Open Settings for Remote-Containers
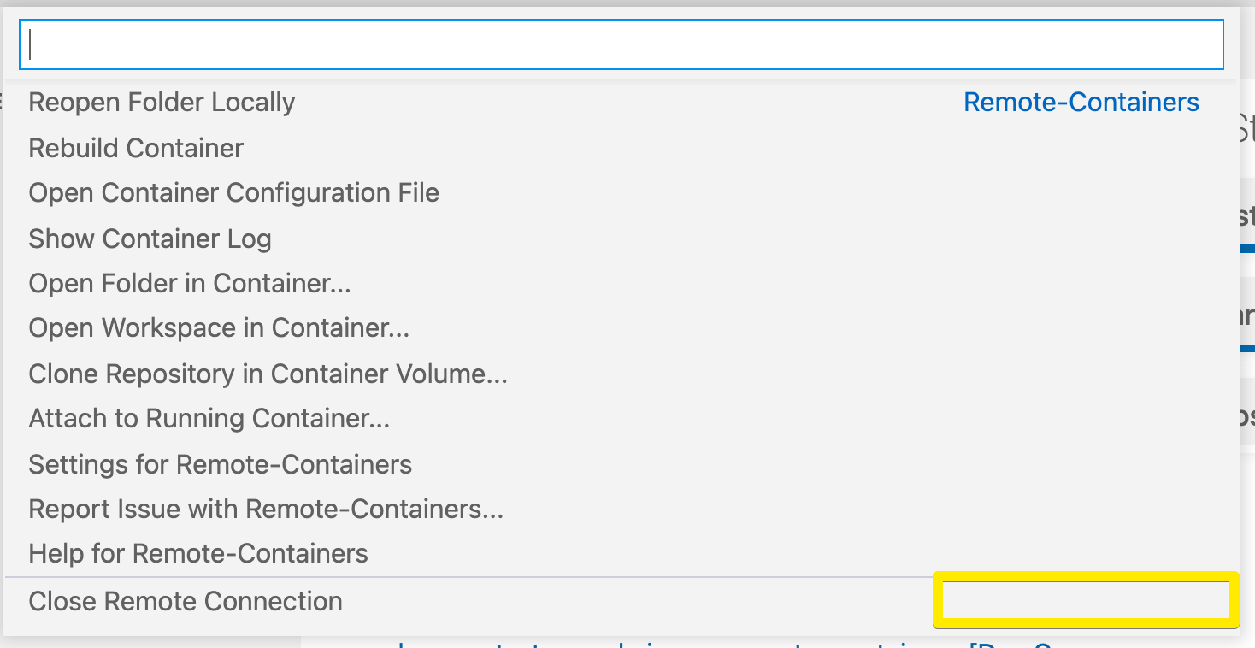The width and height of the screenshot is (1255, 648). pos(221,464)
